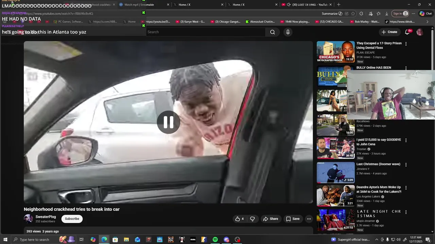The height and width of the screenshot is (244, 435).
Task: Open the RocaNews video thumbnail
Action: click(x=336, y=125)
